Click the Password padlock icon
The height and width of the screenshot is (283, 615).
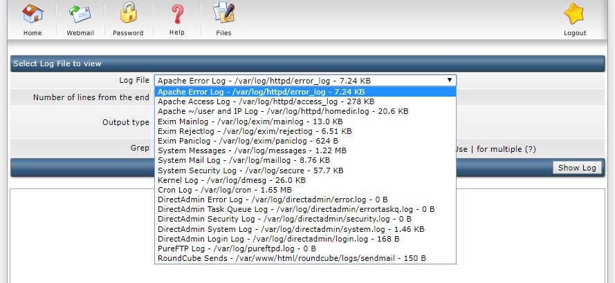click(x=128, y=13)
